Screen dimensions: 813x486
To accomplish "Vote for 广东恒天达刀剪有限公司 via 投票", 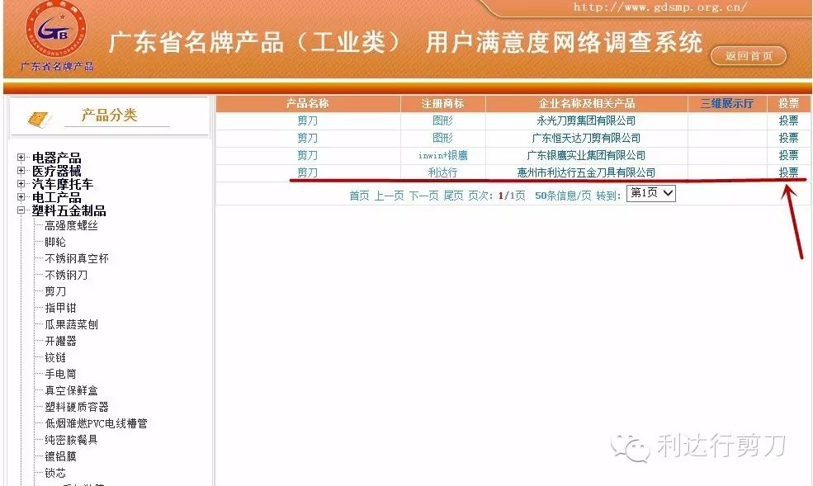I will (788, 138).
